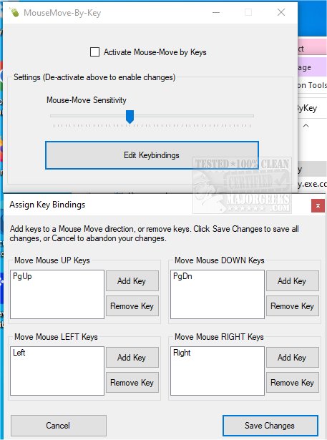Add Key for Move Mouse UP

[x=132, y=281]
